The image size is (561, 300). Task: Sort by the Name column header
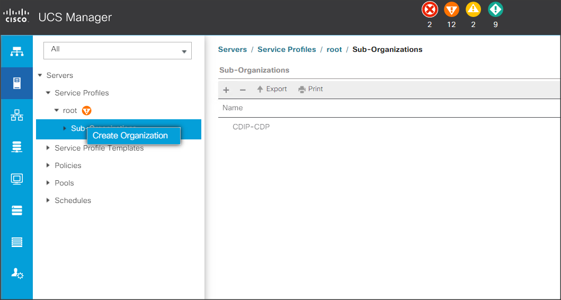click(x=233, y=108)
